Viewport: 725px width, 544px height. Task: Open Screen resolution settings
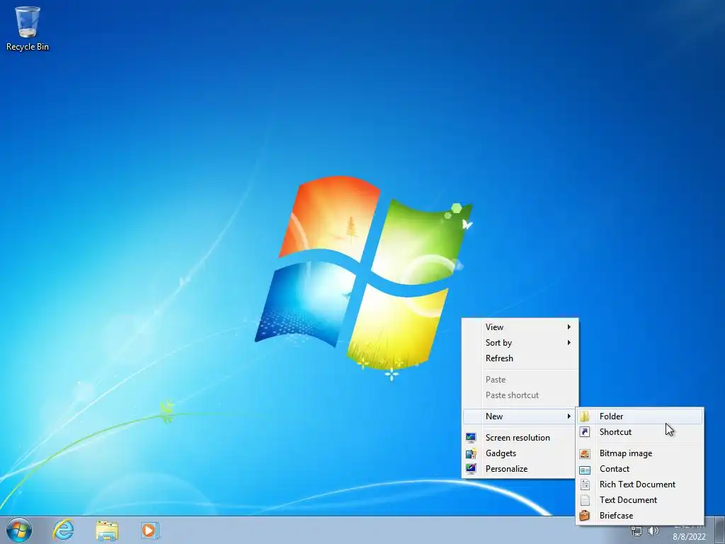pos(520,438)
